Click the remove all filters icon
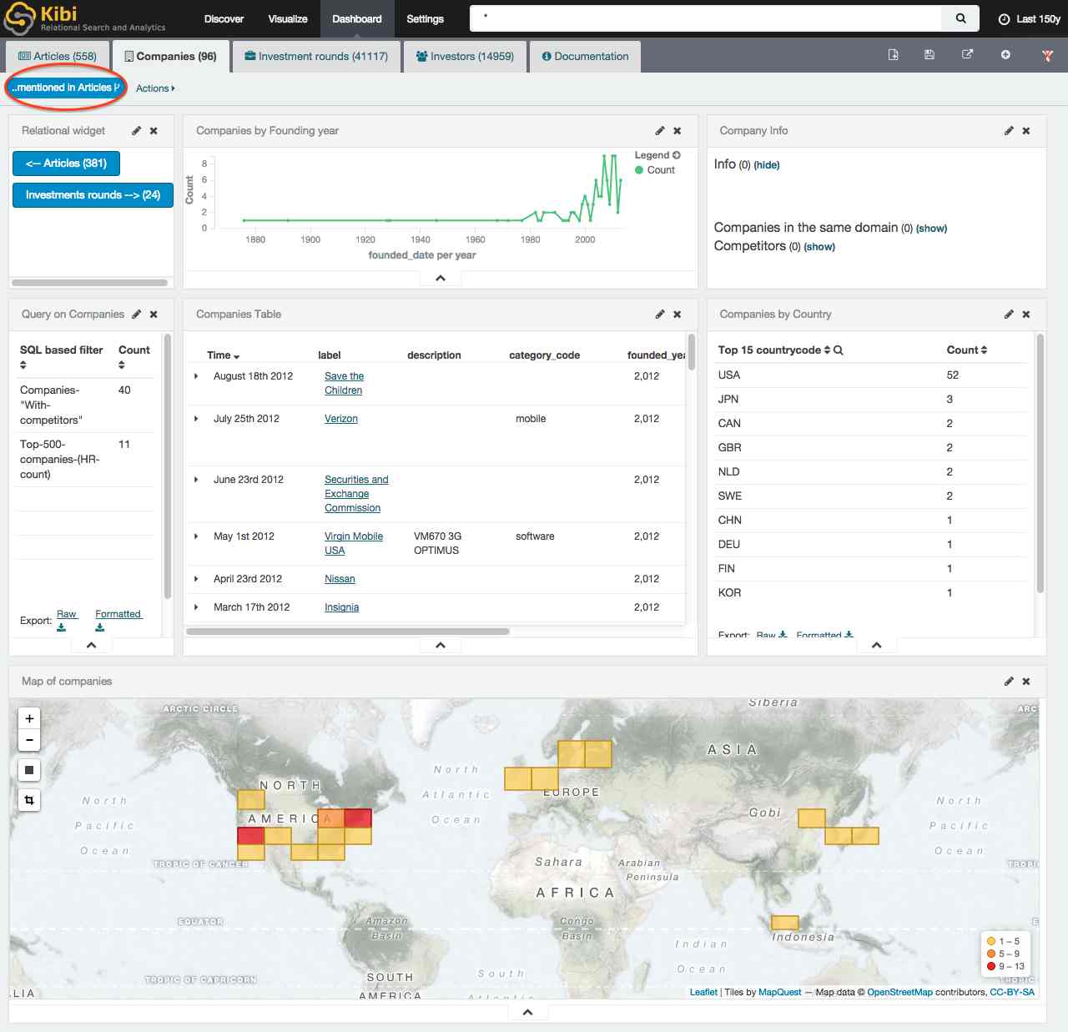 (1047, 56)
